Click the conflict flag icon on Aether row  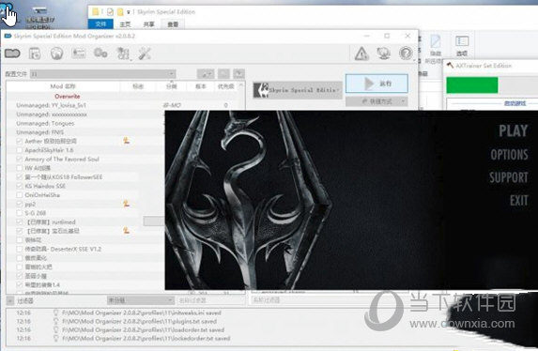click(126, 141)
